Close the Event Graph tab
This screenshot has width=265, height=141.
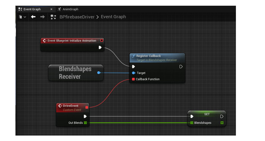click(x=51, y=9)
